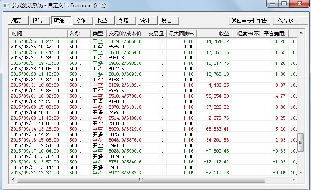Select the 明细 details tab
This screenshot has width=311, height=190.
click(61, 21)
